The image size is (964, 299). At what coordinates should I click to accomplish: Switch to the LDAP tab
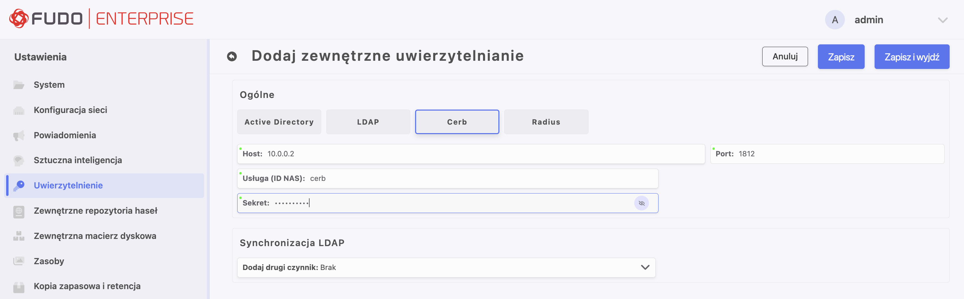pyautogui.click(x=368, y=122)
